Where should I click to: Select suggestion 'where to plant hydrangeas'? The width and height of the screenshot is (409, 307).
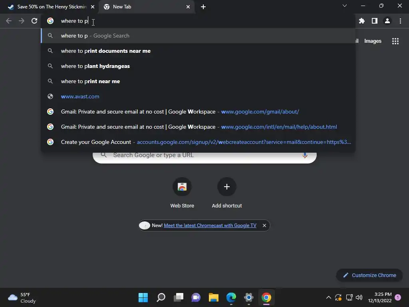(198, 66)
